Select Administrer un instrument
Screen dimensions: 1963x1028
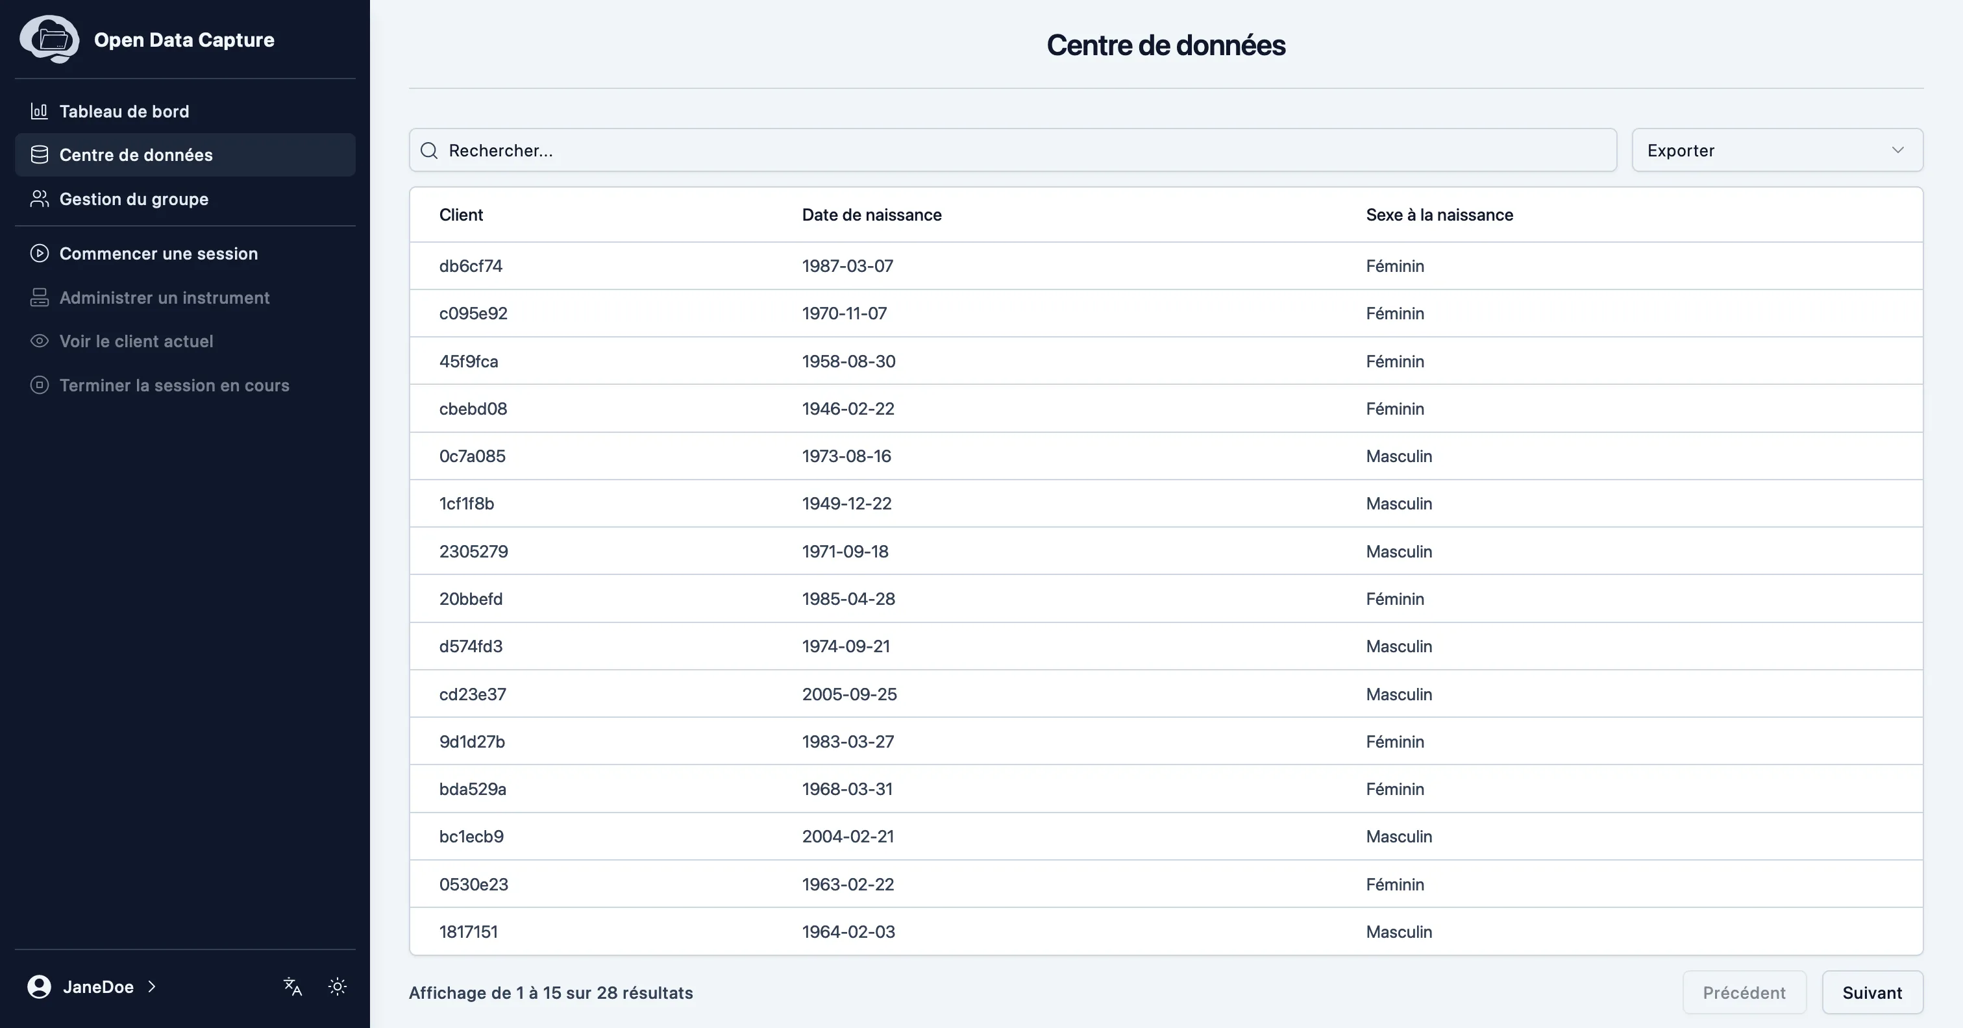(185, 297)
